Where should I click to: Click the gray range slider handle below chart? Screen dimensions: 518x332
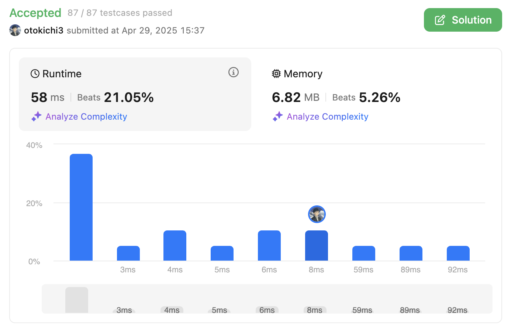point(77,300)
